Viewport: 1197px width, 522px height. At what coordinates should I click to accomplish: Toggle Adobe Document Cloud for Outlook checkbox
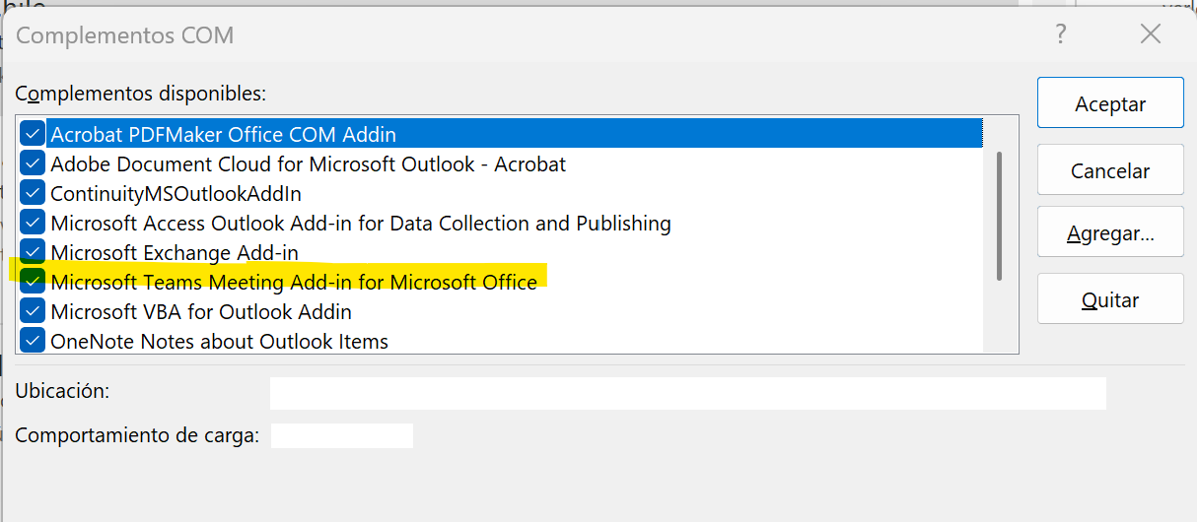[x=34, y=163]
